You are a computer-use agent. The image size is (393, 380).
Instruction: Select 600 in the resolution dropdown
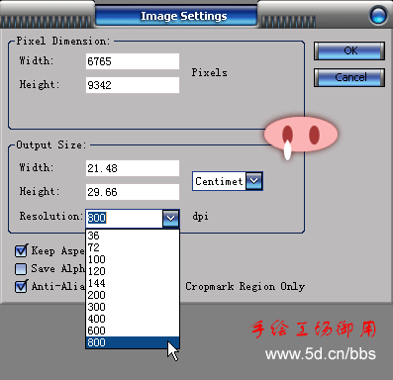(133, 331)
